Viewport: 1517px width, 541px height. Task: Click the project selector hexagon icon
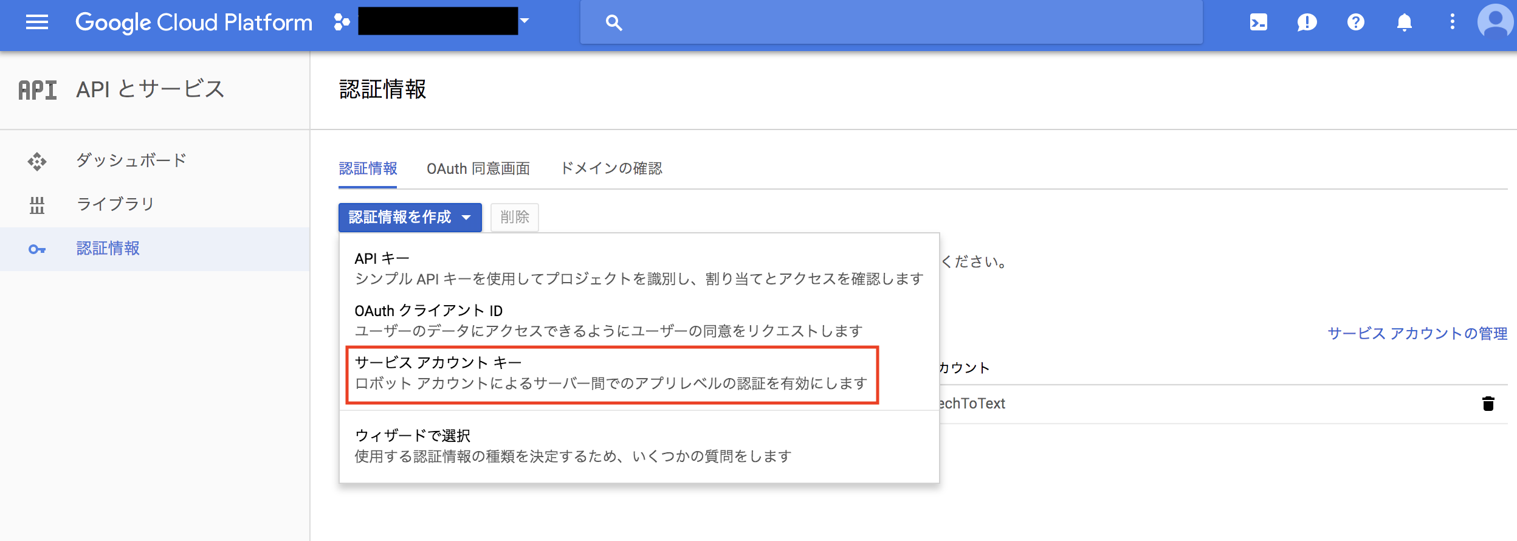pyautogui.click(x=342, y=22)
